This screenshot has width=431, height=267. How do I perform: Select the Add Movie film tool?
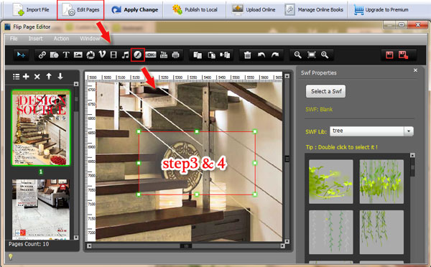(x=113, y=55)
